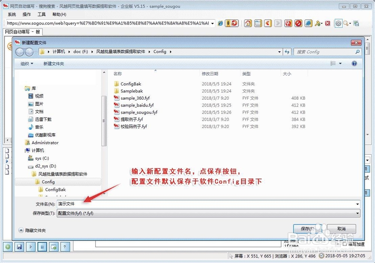Image resolution: width=375 pixels, height=263 pixels.
Task: Sort by the 修改日期 column header
Action: point(210,74)
